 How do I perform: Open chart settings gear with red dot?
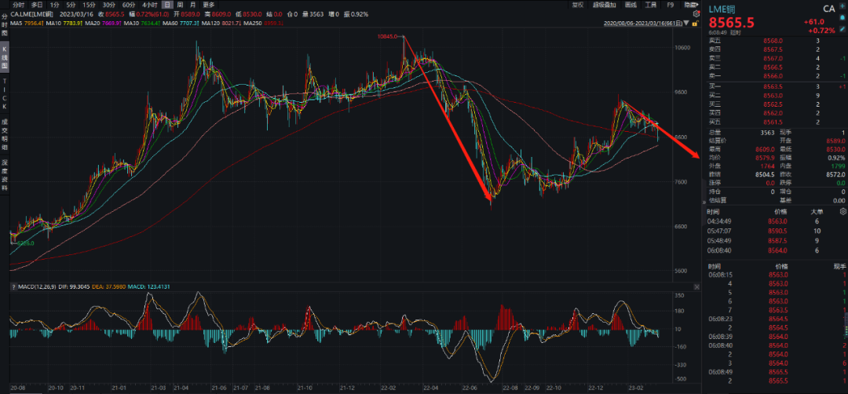pos(696,14)
